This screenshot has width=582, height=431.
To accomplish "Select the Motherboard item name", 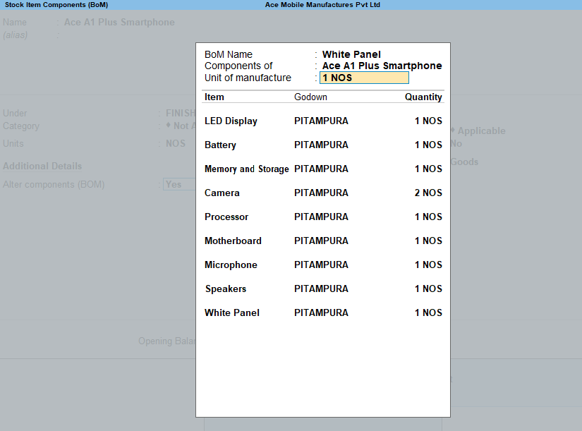I will click(233, 241).
